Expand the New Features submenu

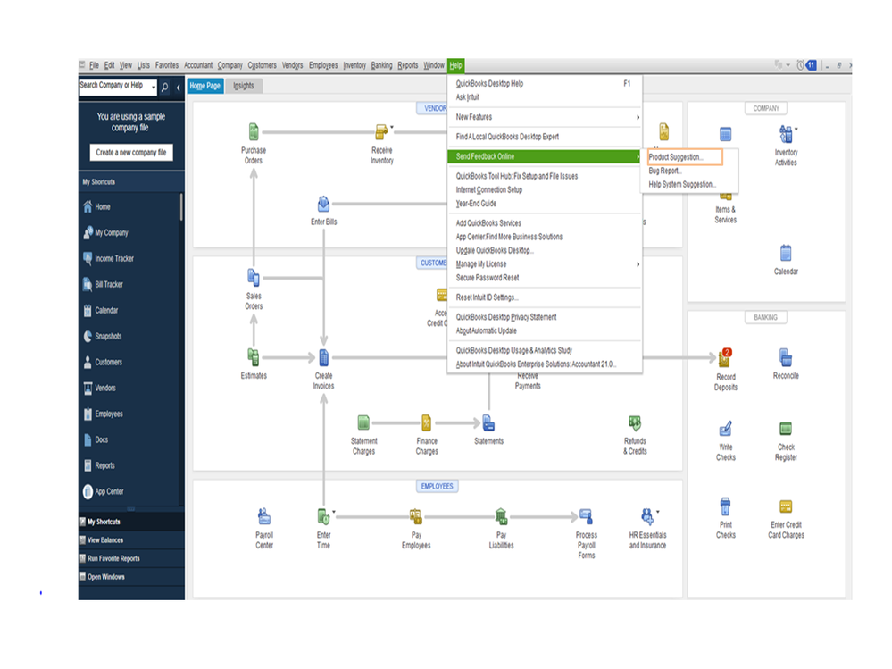point(638,117)
